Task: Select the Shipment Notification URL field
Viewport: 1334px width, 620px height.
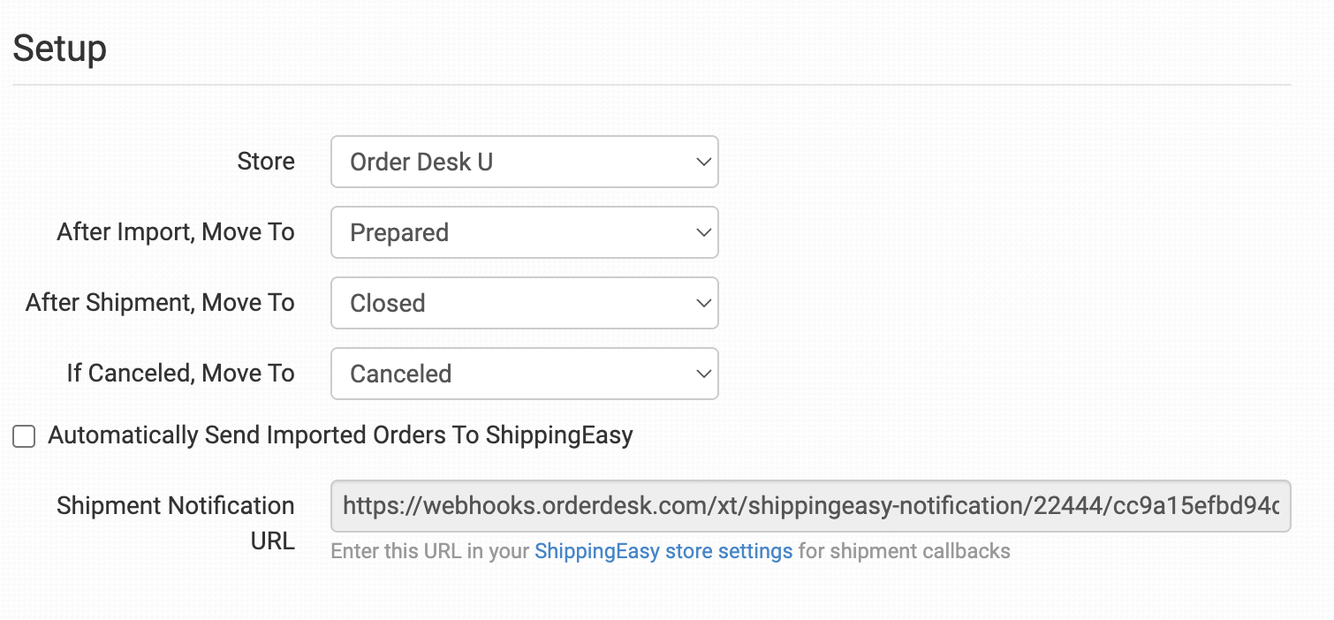Action: pos(810,506)
